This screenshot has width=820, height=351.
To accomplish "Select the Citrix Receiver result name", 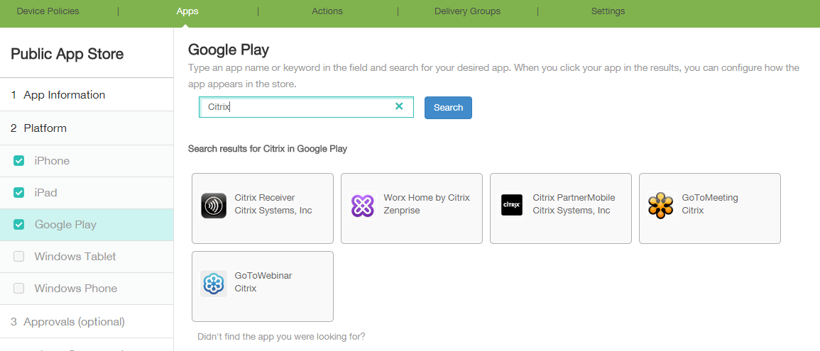I will click(x=265, y=198).
